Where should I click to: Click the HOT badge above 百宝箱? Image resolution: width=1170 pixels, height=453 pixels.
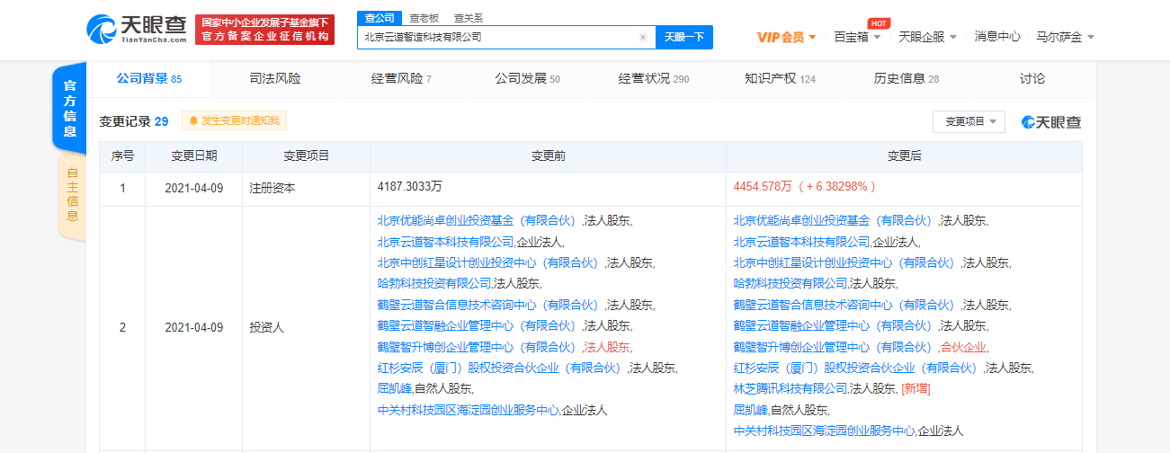(879, 22)
